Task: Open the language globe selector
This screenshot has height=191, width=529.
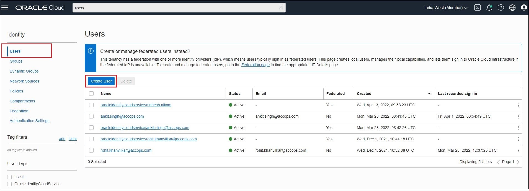Action: point(512,7)
